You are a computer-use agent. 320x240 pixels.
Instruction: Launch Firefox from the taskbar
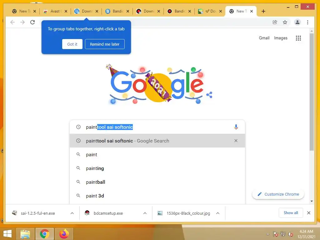coord(64,234)
